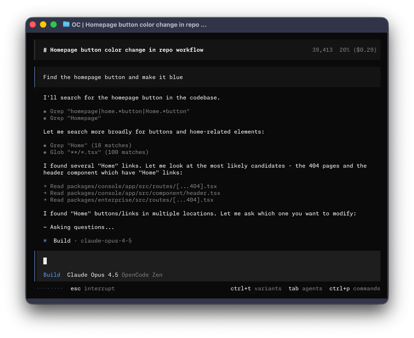
Task: Click the blue Build agent label in the prompt
Action: point(52,275)
